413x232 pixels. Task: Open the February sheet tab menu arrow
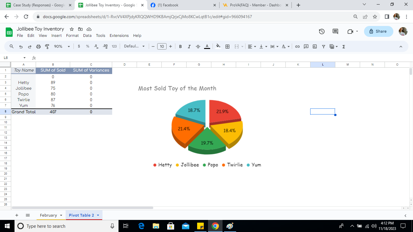point(61,215)
